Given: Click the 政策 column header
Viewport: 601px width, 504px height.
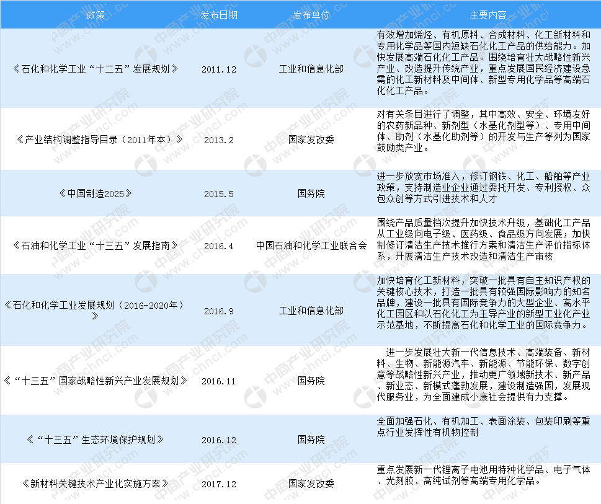Looking at the screenshot, I should [x=96, y=15].
